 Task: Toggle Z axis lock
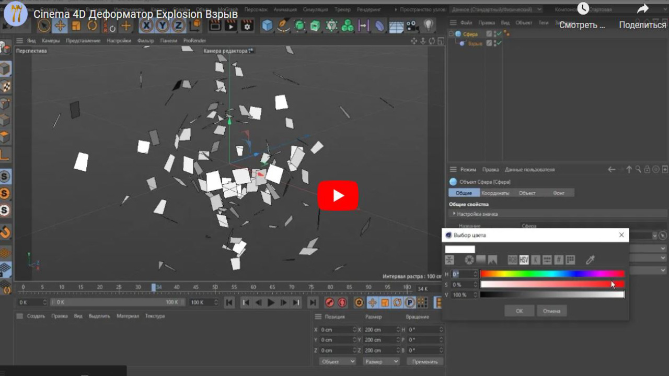point(179,26)
